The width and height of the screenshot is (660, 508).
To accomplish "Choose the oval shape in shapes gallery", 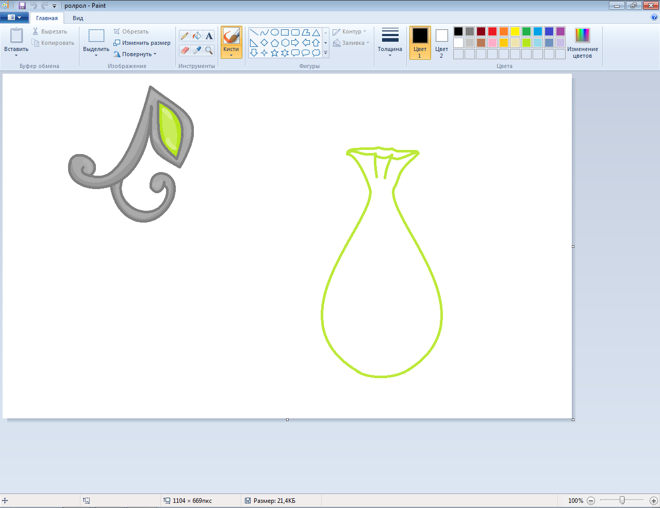I will click(274, 32).
